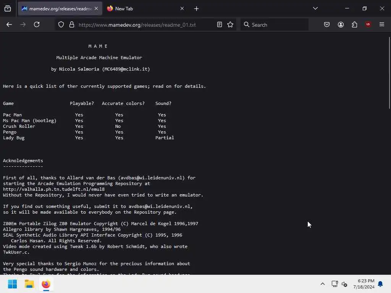Open a new tab with plus button
This screenshot has width=391, height=293.
(197, 9)
